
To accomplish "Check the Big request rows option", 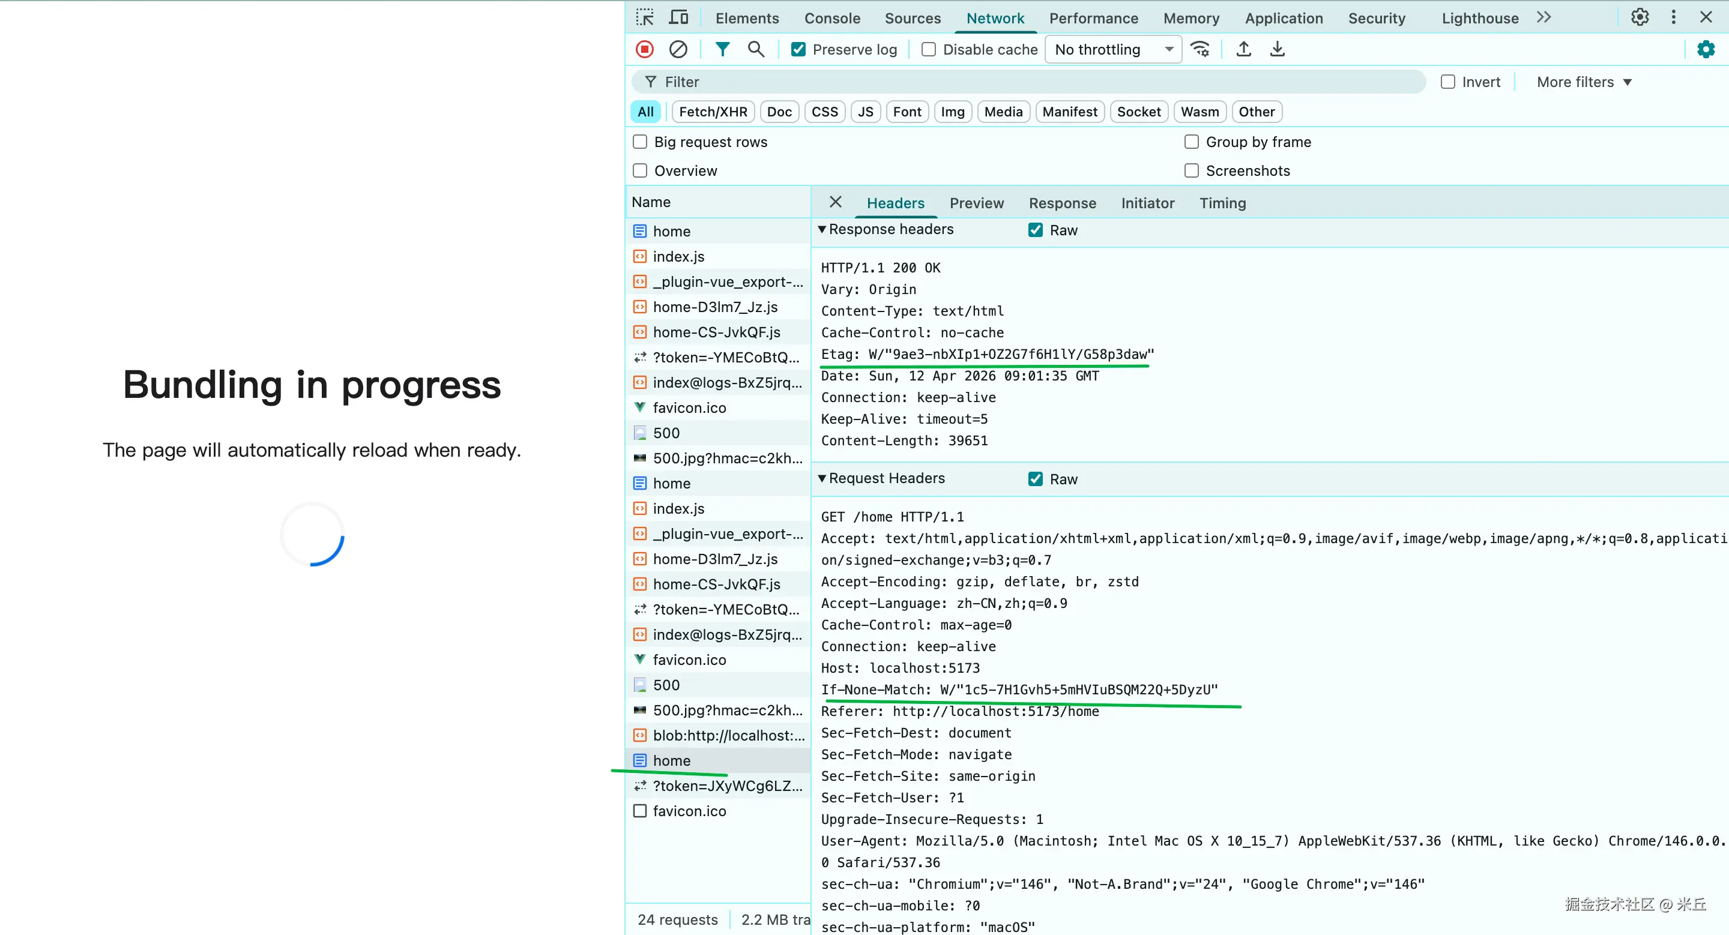I will (641, 142).
